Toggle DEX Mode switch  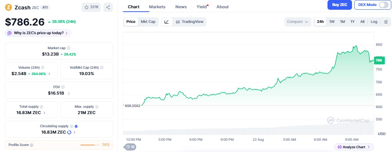coord(384,5)
